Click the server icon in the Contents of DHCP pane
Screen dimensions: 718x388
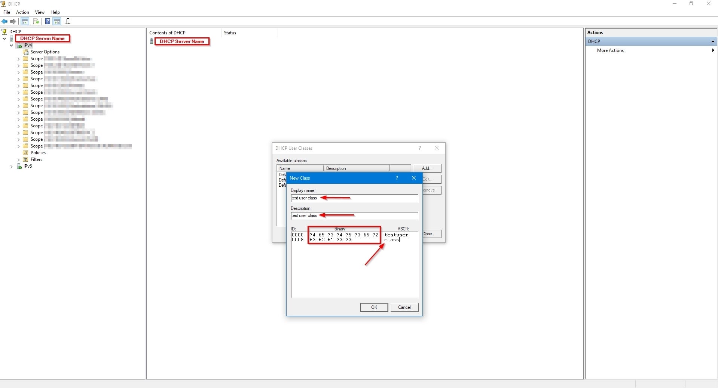pyautogui.click(x=152, y=41)
